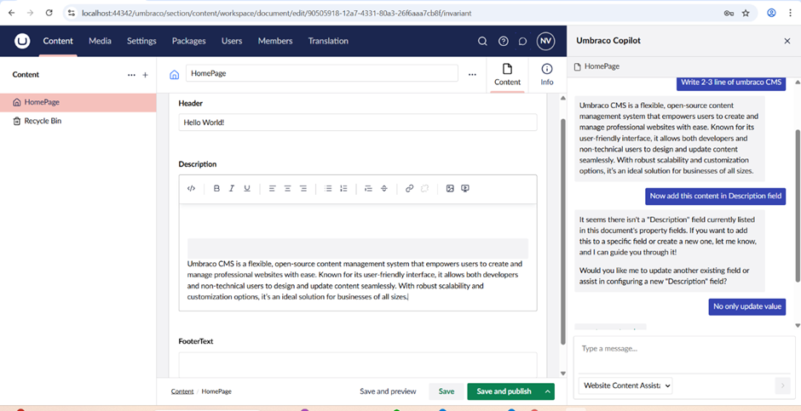Send the Copilot message
Image resolution: width=801 pixels, height=411 pixels.
[782, 386]
